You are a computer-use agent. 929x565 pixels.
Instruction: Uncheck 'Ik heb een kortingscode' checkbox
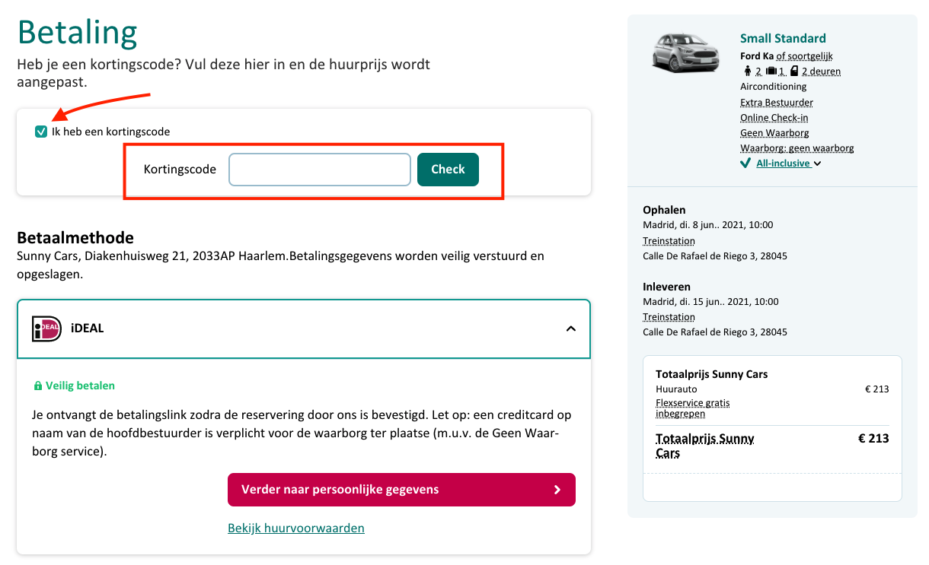coord(41,132)
